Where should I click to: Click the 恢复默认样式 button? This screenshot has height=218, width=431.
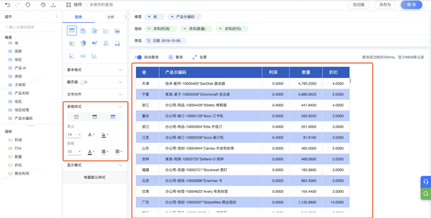click(x=95, y=177)
